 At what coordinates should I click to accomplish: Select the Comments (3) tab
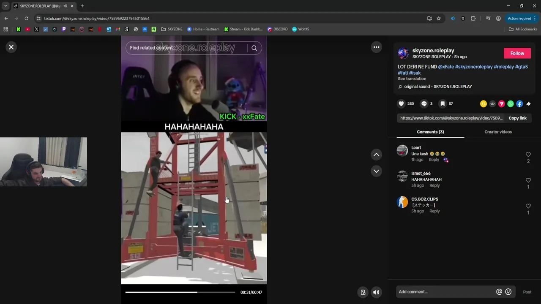tap(430, 132)
